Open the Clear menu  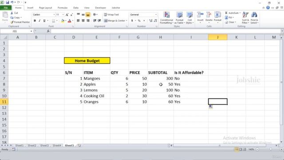coord(231,22)
